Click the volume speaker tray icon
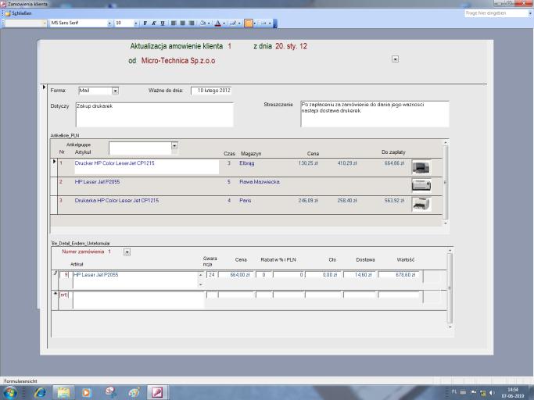 pyautogui.click(x=492, y=393)
